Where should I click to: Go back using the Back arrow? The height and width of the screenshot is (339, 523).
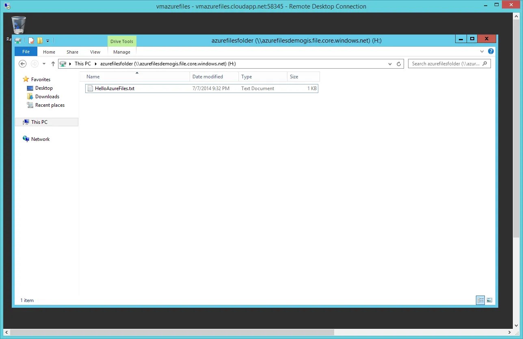pos(23,64)
